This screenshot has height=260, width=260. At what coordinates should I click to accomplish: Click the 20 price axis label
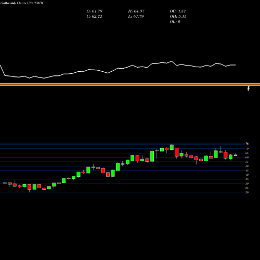pyautogui.click(x=247, y=192)
